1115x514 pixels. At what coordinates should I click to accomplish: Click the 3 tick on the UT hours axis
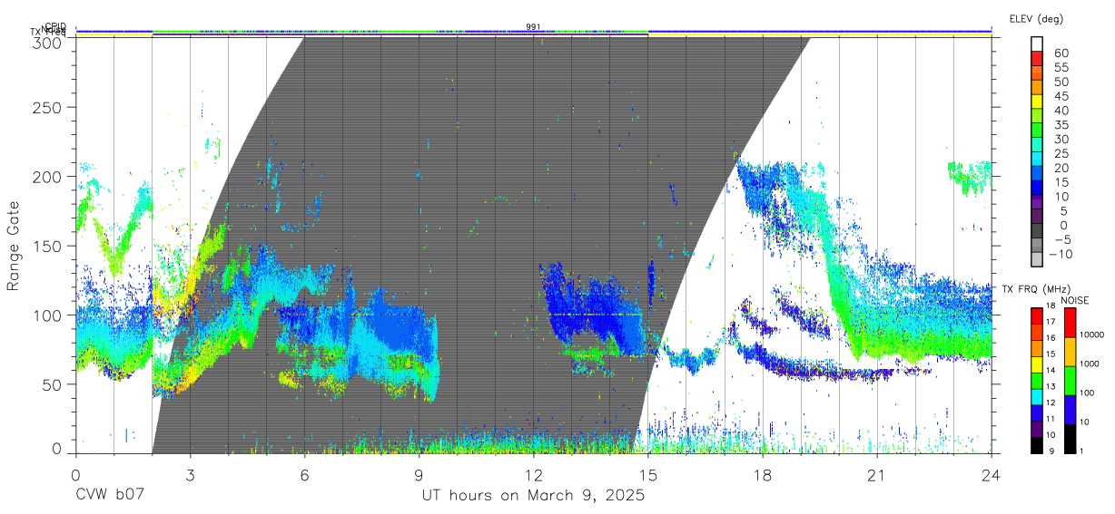190,475
